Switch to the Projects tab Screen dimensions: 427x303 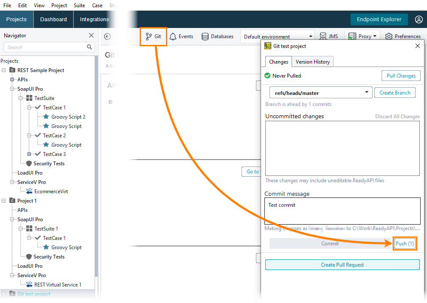[17, 19]
